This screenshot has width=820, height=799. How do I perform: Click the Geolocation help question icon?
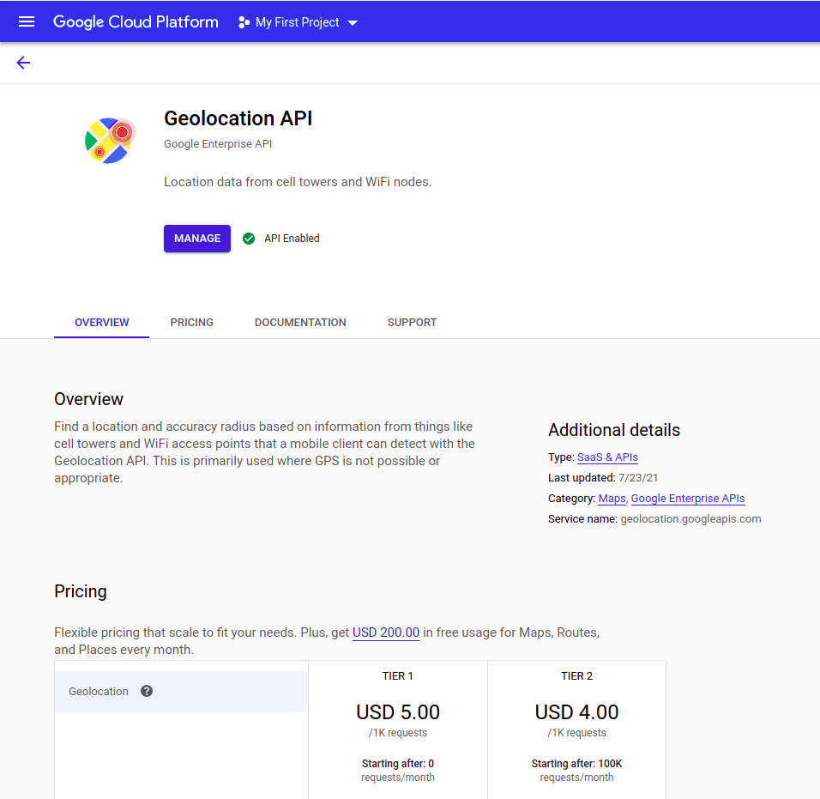(147, 691)
